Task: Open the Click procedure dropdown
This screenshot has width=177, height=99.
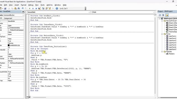Action: tap(154, 12)
